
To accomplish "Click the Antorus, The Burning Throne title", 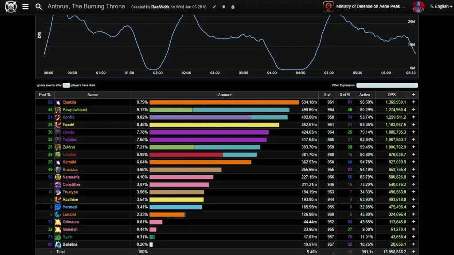I will point(86,6).
